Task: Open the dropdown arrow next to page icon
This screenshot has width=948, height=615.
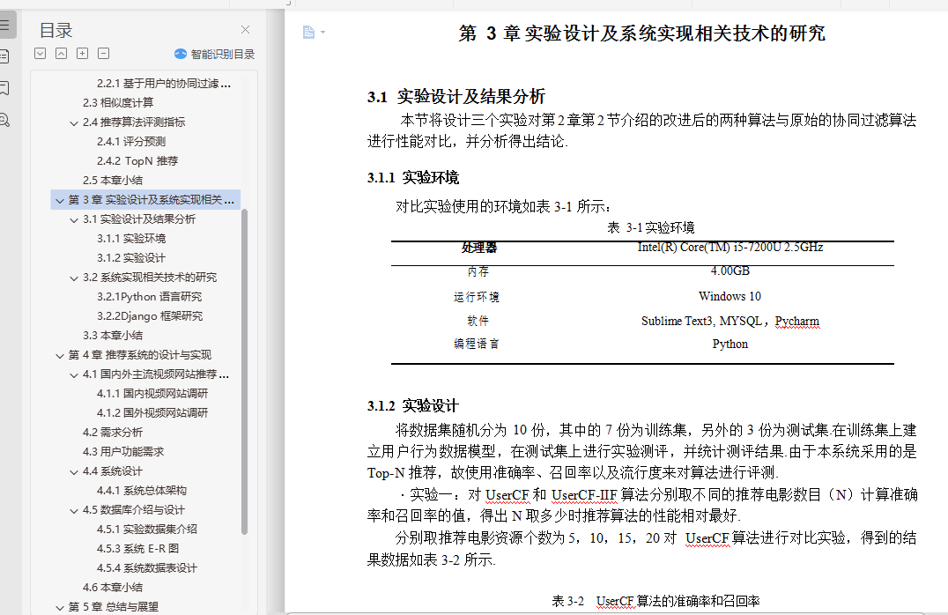Action: click(322, 32)
